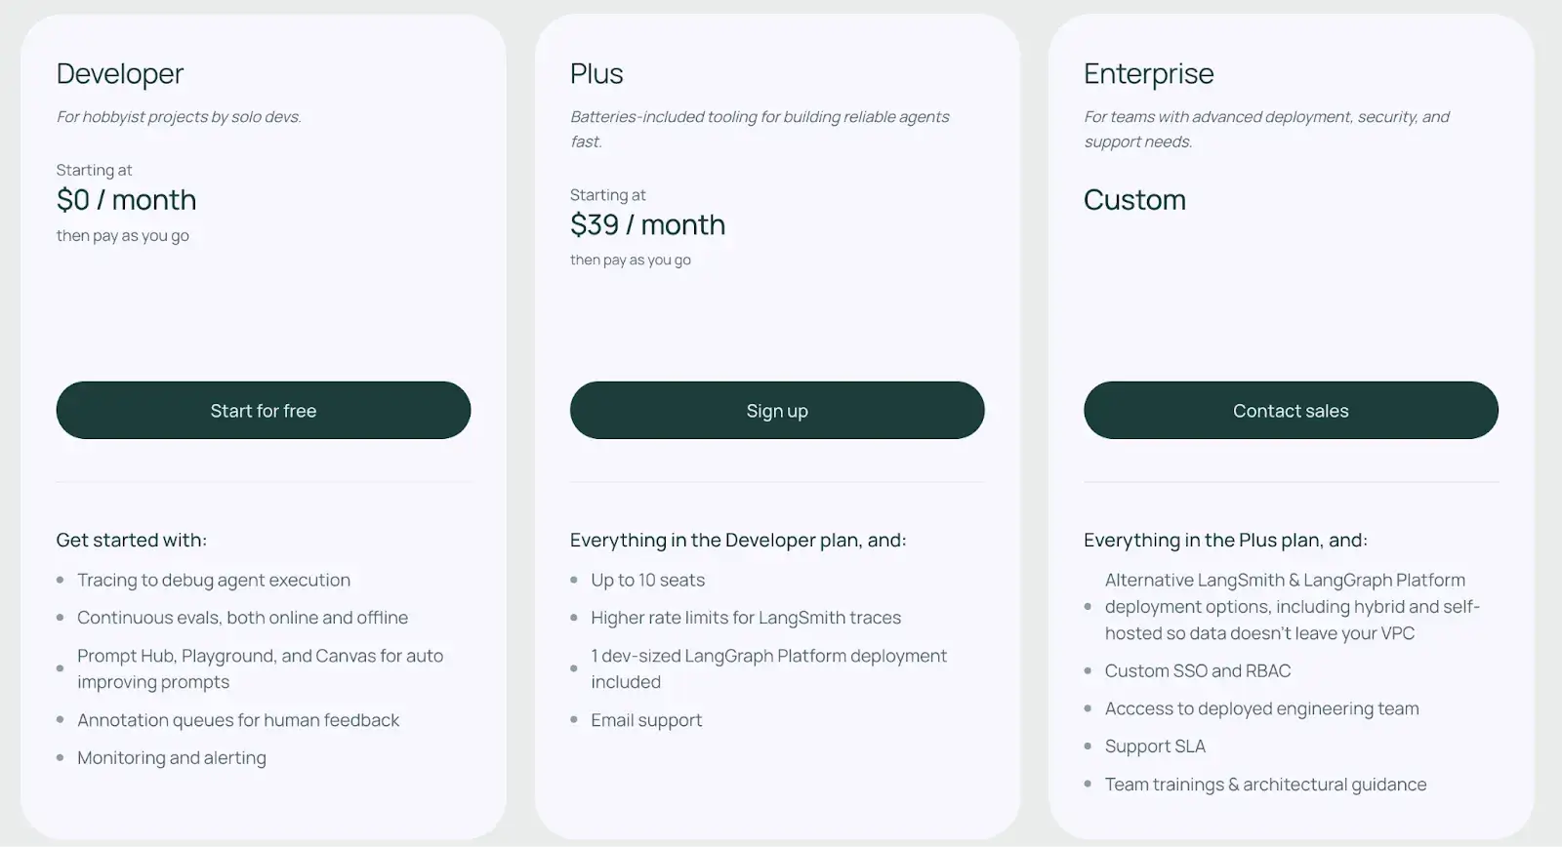Screen dimensions: 1562x847
Task: Select the Support SLA item
Action: [1155, 746]
